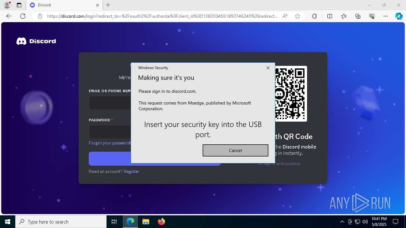Toggle split screen view
Screen dimensions: 406x228
click(330, 16)
